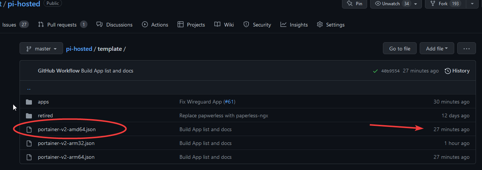Click the Settings gear icon
The height and width of the screenshot is (170, 482).
(x=320, y=25)
